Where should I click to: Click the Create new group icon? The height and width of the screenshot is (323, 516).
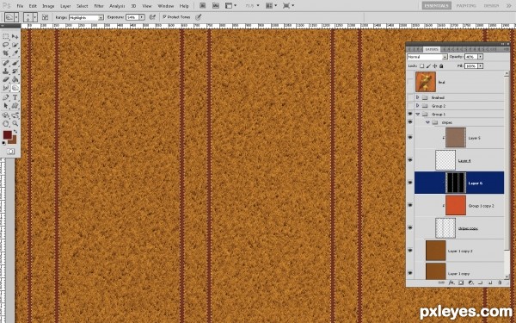pos(481,283)
